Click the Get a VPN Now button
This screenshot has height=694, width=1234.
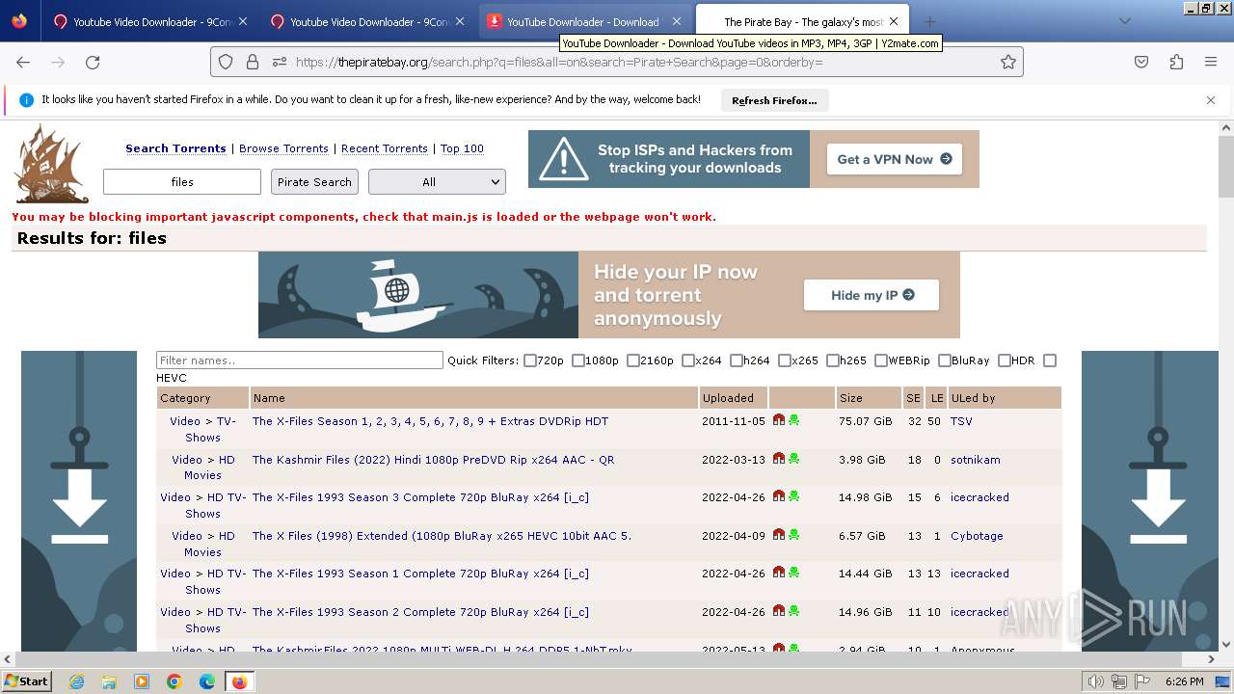click(x=894, y=159)
